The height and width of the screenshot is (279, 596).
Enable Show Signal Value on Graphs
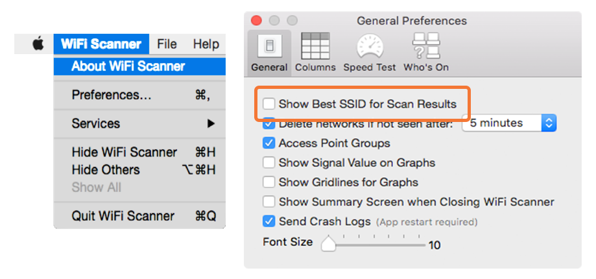pyautogui.click(x=268, y=163)
